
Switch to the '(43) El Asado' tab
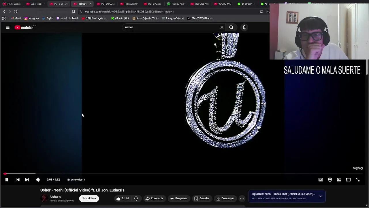pyautogui.click(x=153, y=4)
